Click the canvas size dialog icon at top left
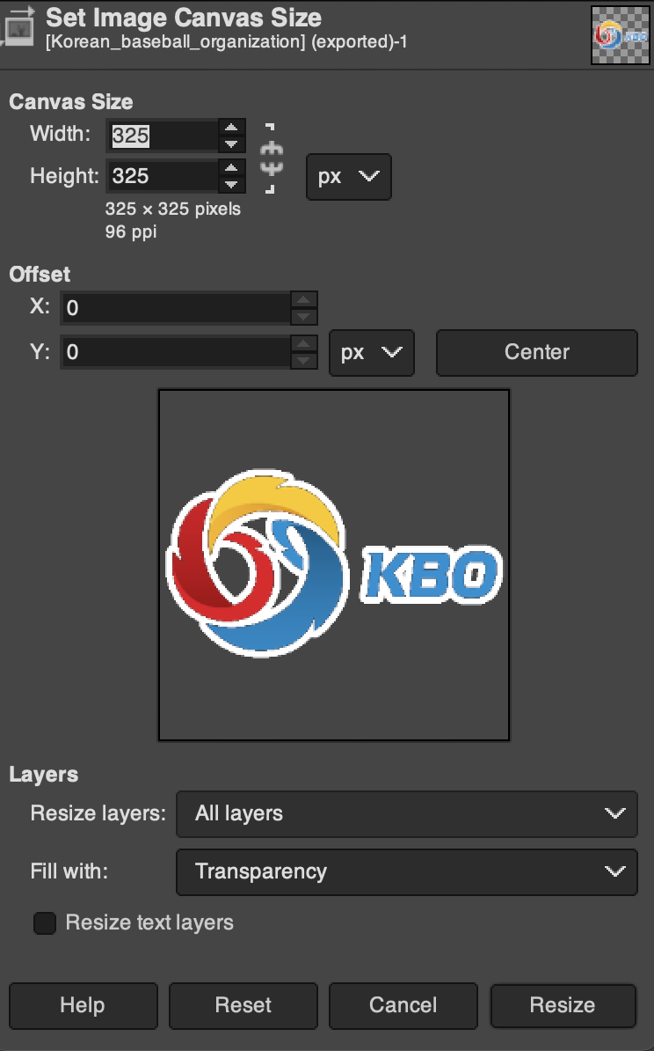 click(x=18, y=27)
